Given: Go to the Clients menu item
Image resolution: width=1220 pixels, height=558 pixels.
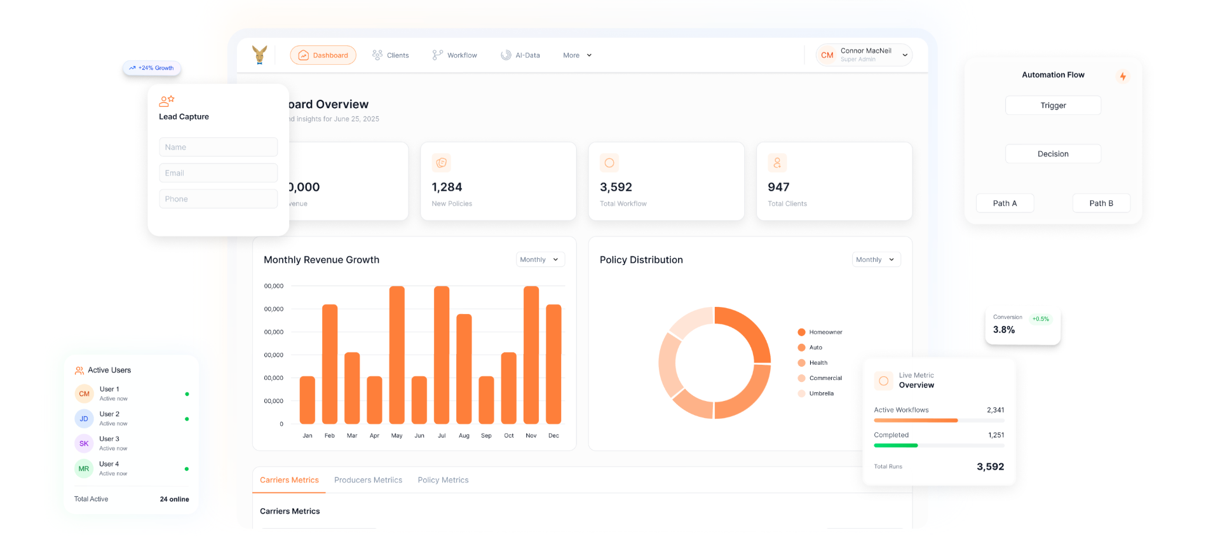Looking at the screenshot, I should coord(391,55).
